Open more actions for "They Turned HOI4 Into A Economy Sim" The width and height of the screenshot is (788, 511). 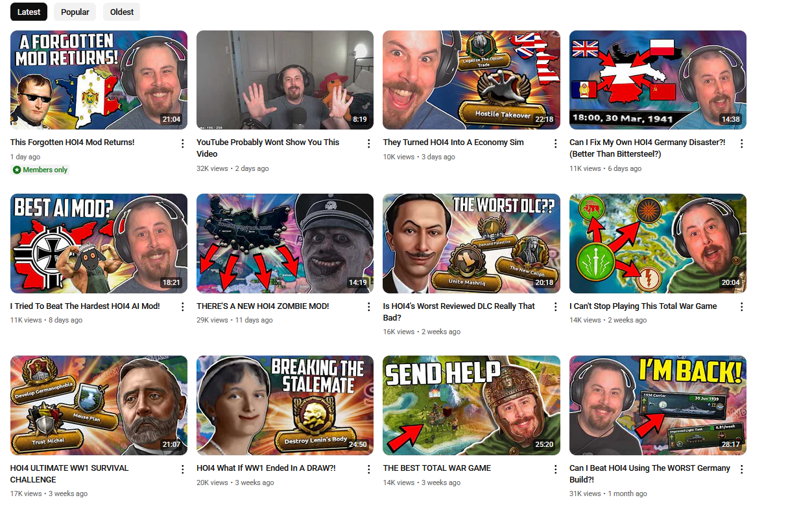555,144
